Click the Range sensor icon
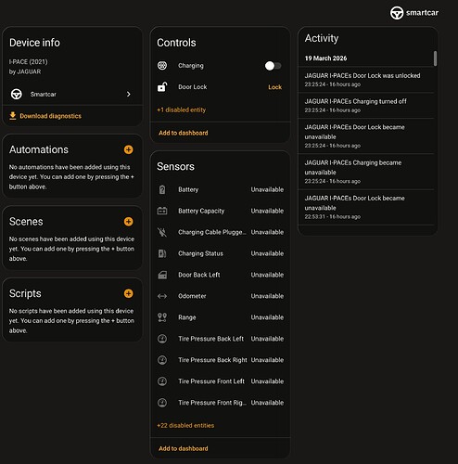Screen dimensions: 458x464 pyautogui.click(x=162, y=317)
